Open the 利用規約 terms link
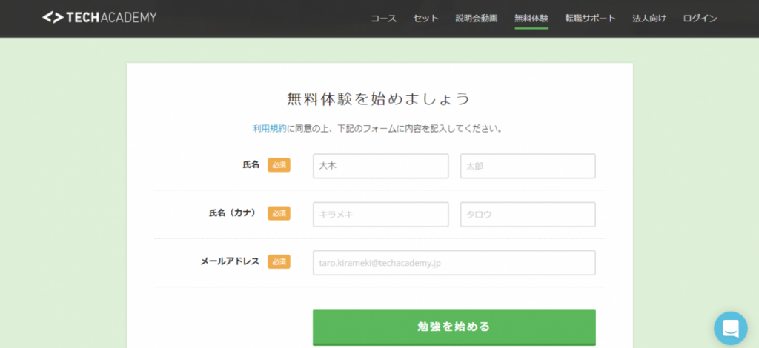 270,129
